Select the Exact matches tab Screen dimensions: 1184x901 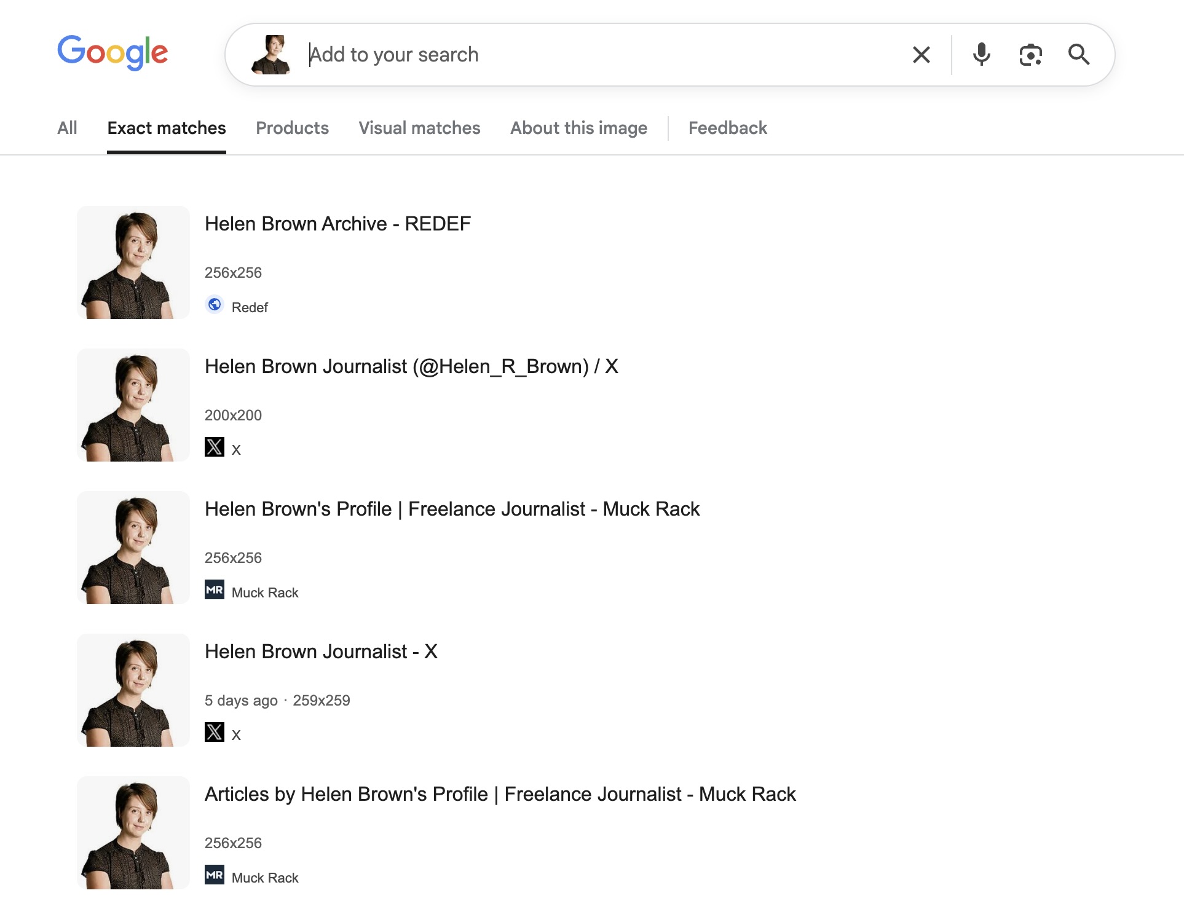pos(167,128)
